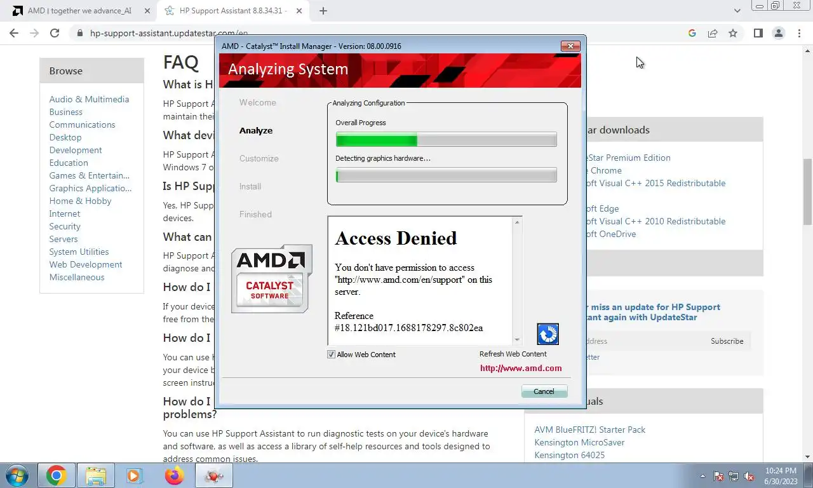This screenshot has width=813, height=488.
Task: Open the Development category link
Action: (x=76, y=150)
